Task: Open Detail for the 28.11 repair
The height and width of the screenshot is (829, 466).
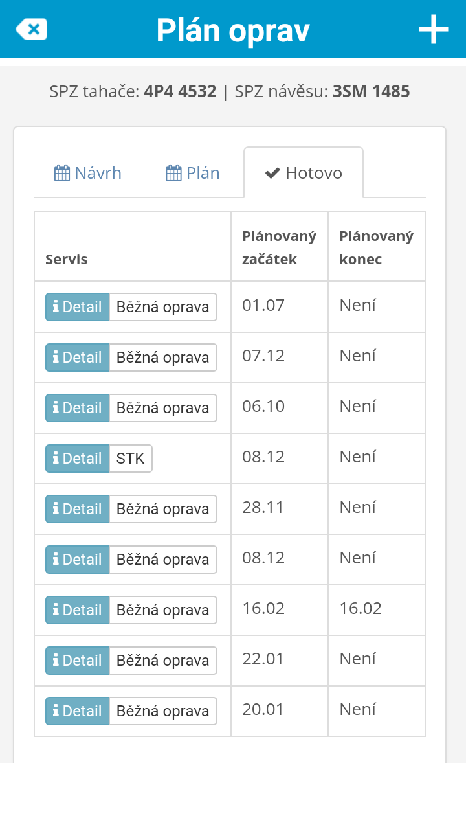Action: (x=77, y=509)
